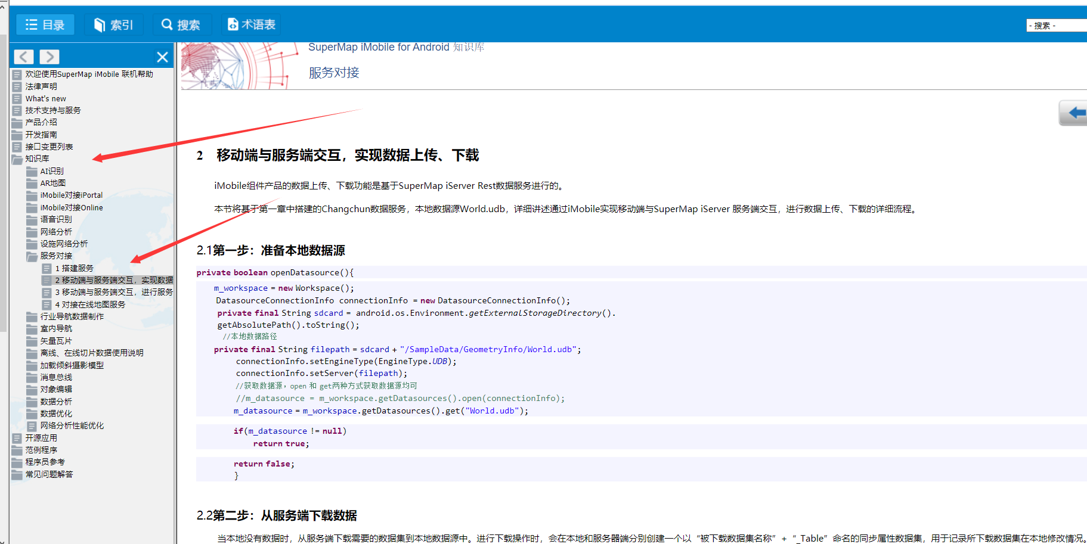Image resolution: width=1087 pixels, height=544 pixels.
Task: Switch to the 索引 index tab
Action: tap(114, 24)
